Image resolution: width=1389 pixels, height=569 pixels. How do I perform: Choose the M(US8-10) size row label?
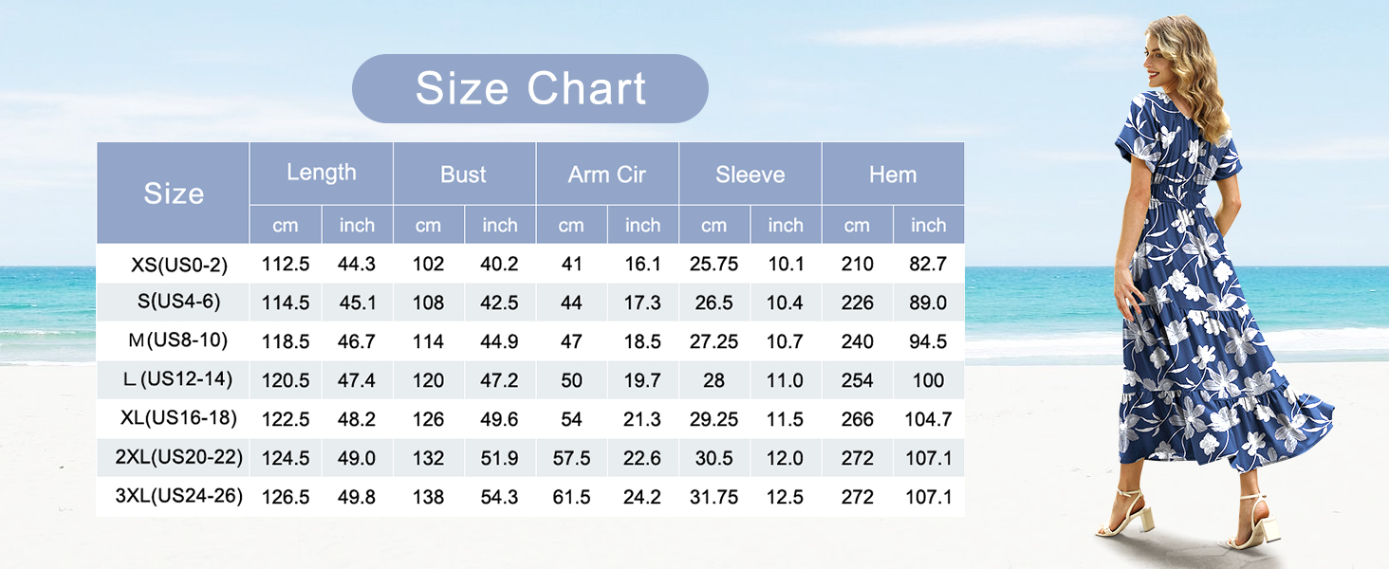click(179, 340)
